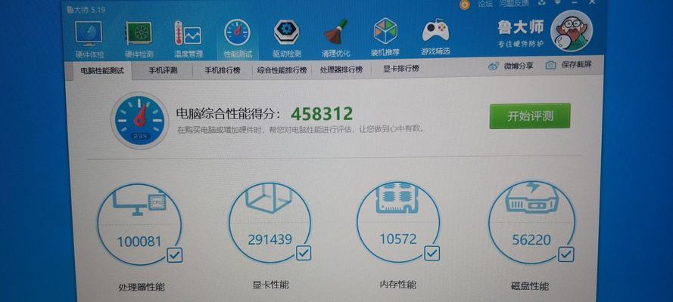The height and width of the screenshot is (302, 673).
Task: Click the 保存截屏 save screenshot link
Action: (x=576, y=65)
